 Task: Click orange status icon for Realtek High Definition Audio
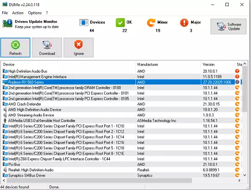pyautogui.click(x=237, y=170)
